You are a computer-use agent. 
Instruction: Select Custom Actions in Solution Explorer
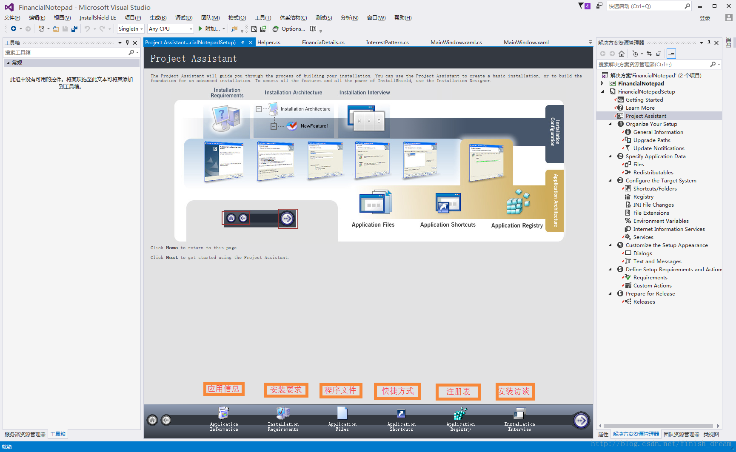point(652,285)
